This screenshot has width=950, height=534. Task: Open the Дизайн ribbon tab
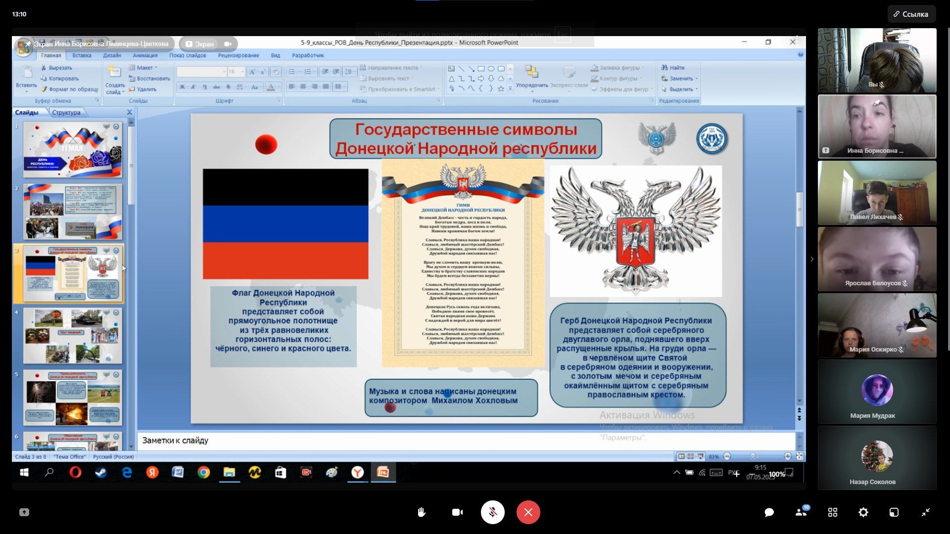pyautogui.click(x=112, y=55)
